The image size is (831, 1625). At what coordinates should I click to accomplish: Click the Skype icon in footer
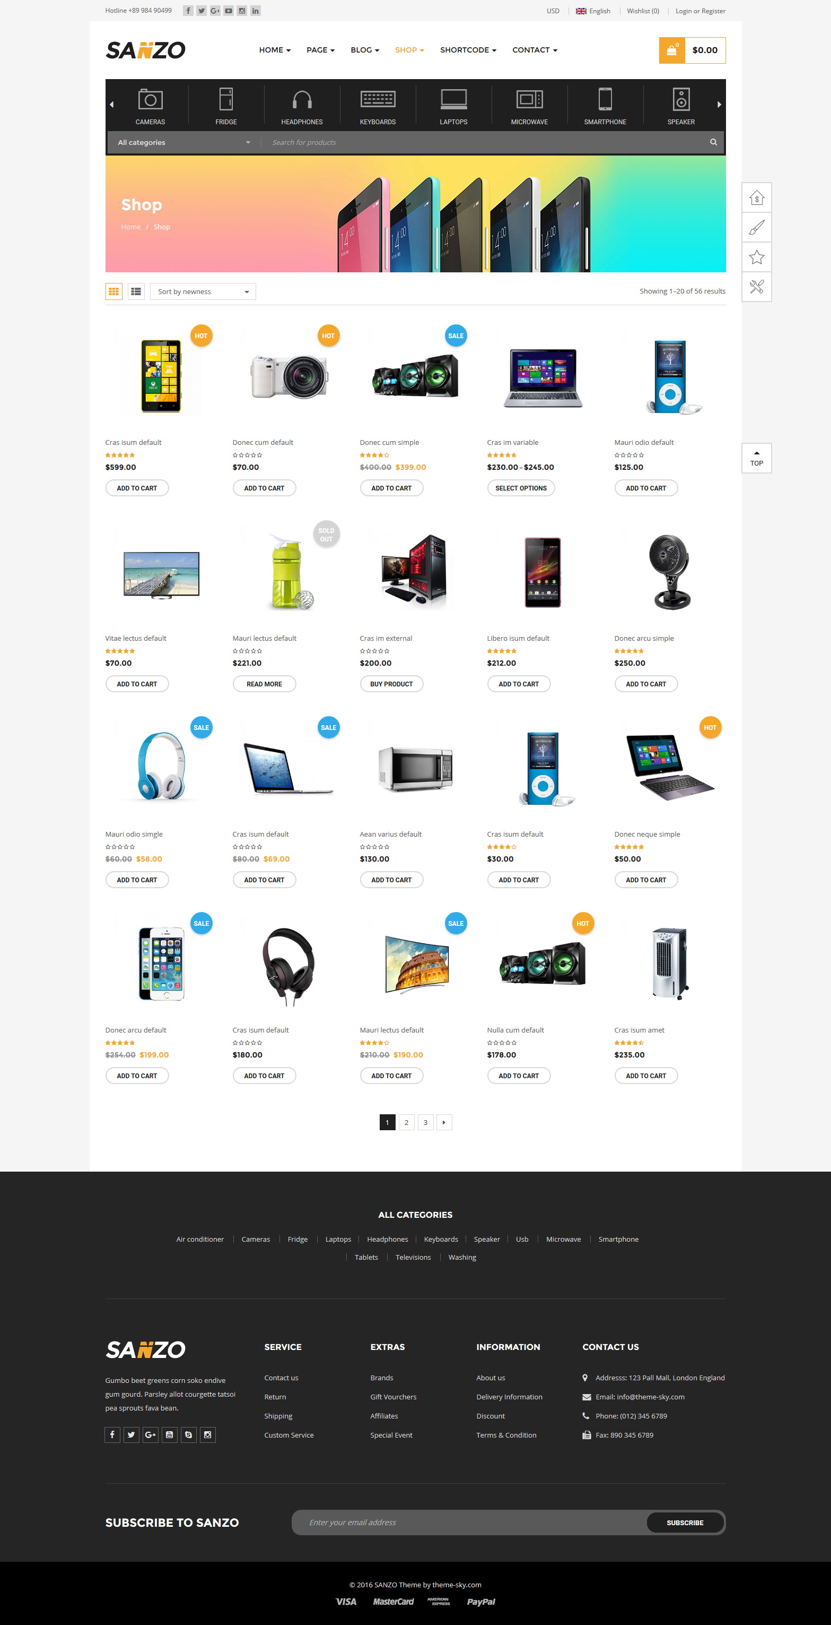[188, 1435]
